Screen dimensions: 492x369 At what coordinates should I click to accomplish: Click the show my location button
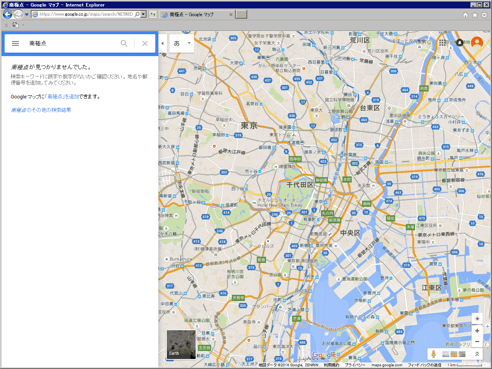pyautogui.click(x=477, y=319)
